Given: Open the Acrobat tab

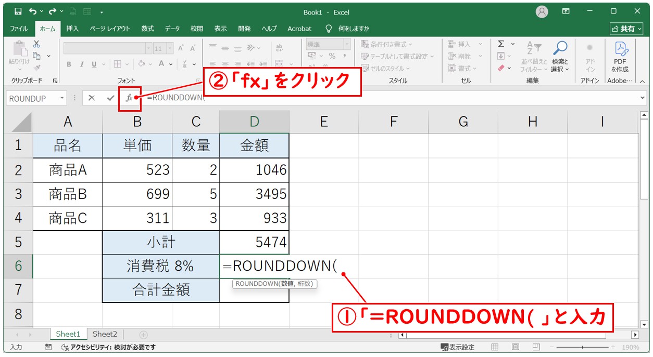Looking at the screenshot, I should [299, 29].
